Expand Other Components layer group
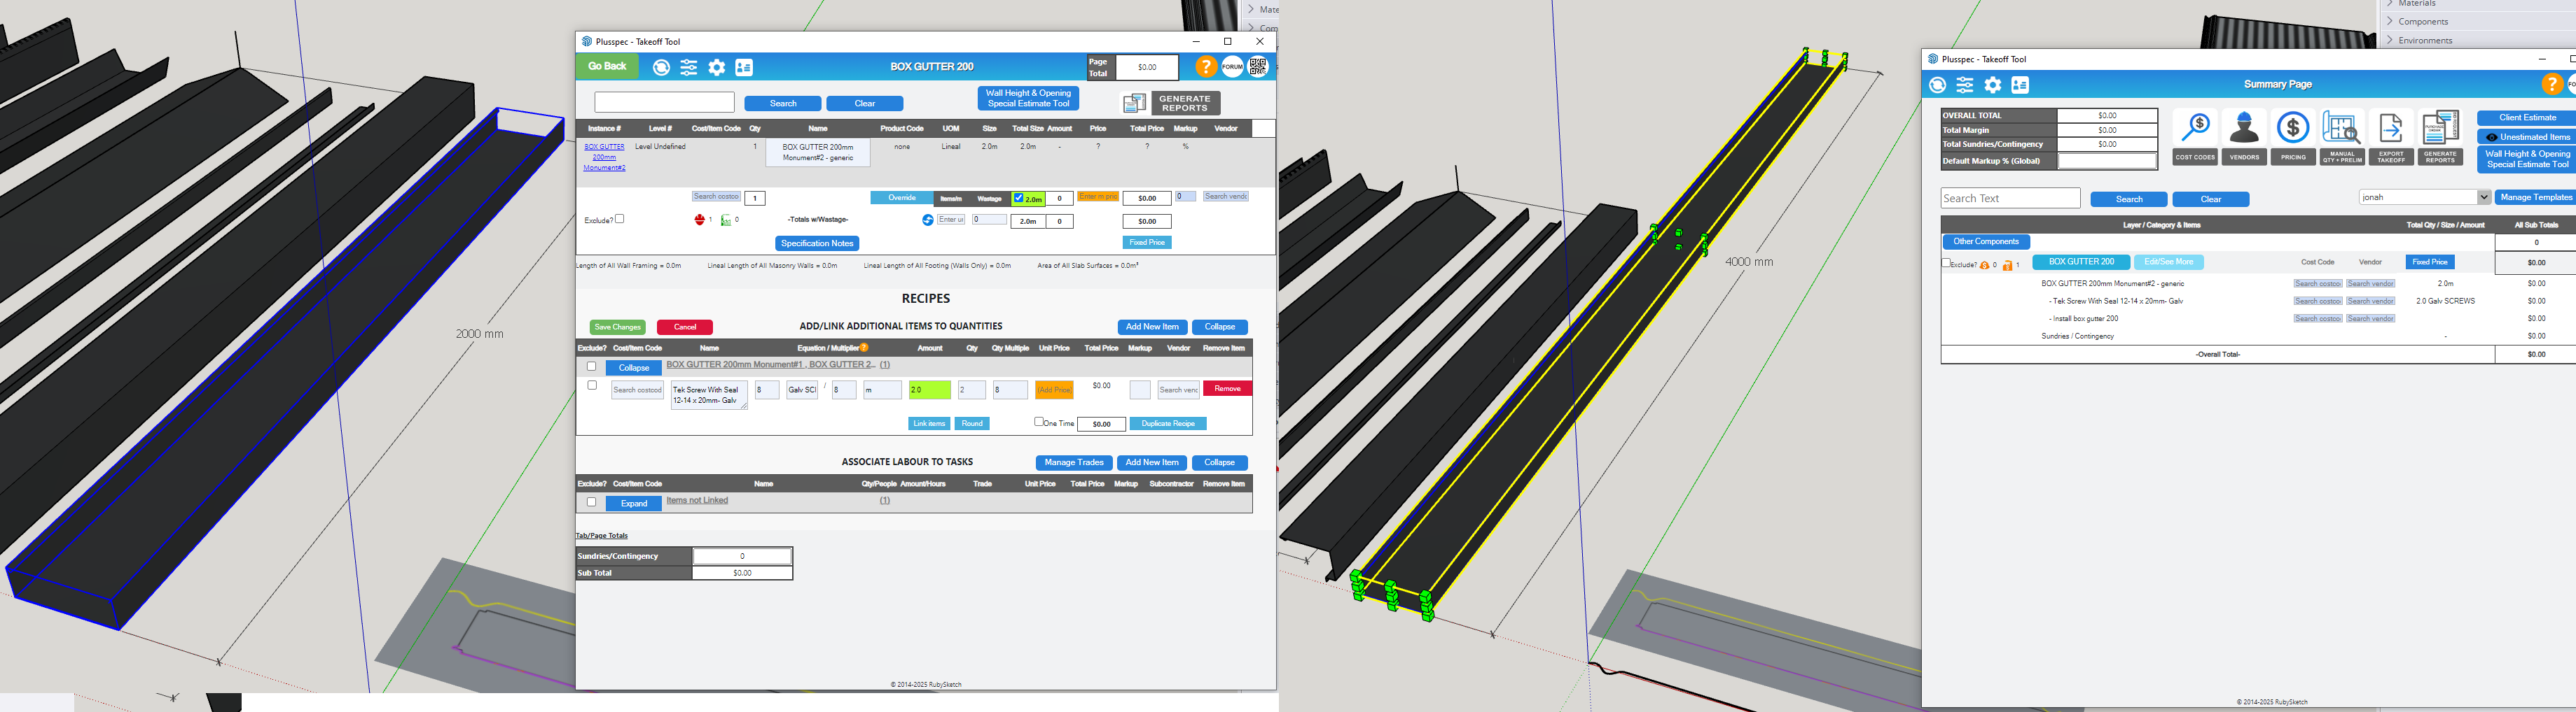Image resolution: width=2576 pixels, height=712 pixels. click(1986, 242)
